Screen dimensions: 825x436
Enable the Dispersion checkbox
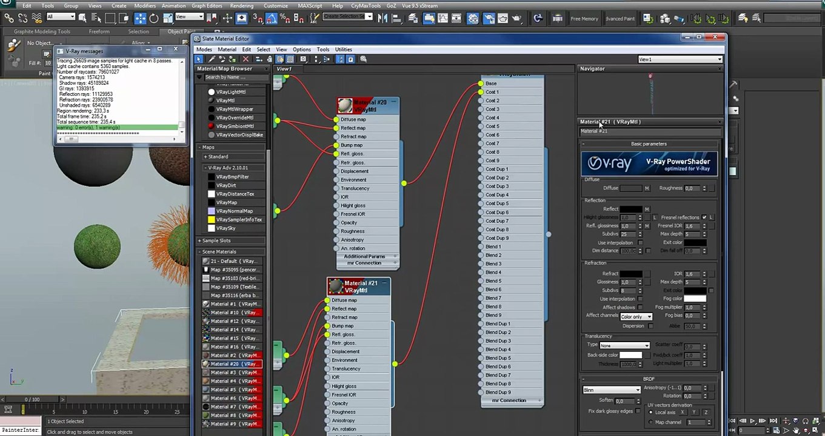(650, 326)
